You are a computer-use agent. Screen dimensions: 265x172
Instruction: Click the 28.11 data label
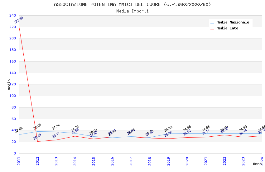tap(206, 132)
